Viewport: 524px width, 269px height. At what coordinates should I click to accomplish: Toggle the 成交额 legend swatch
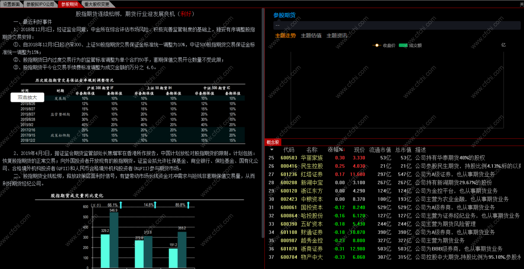[403, 45]
